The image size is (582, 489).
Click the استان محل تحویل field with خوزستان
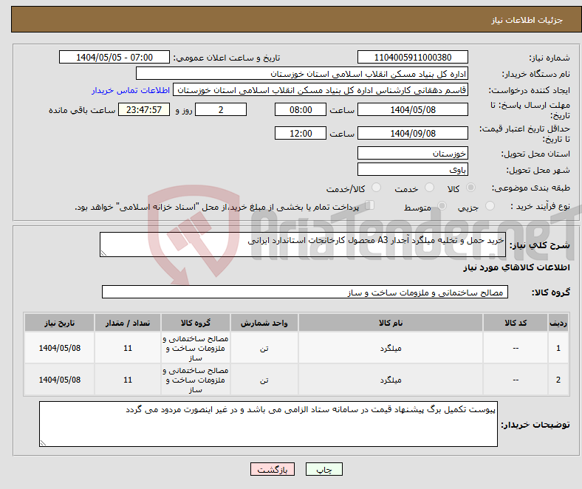point(412,153)
